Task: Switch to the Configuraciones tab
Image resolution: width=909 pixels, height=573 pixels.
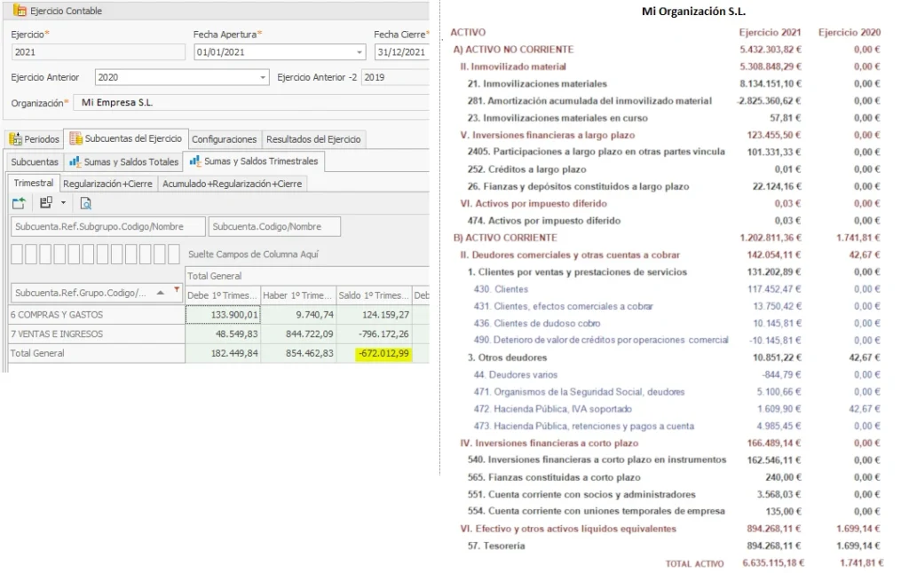Action: 225,139
